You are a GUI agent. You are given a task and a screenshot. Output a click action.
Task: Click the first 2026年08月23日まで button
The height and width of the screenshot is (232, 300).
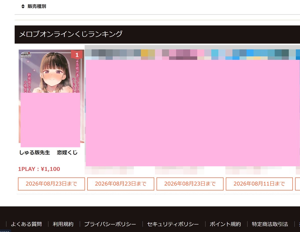tap(52, 184)
